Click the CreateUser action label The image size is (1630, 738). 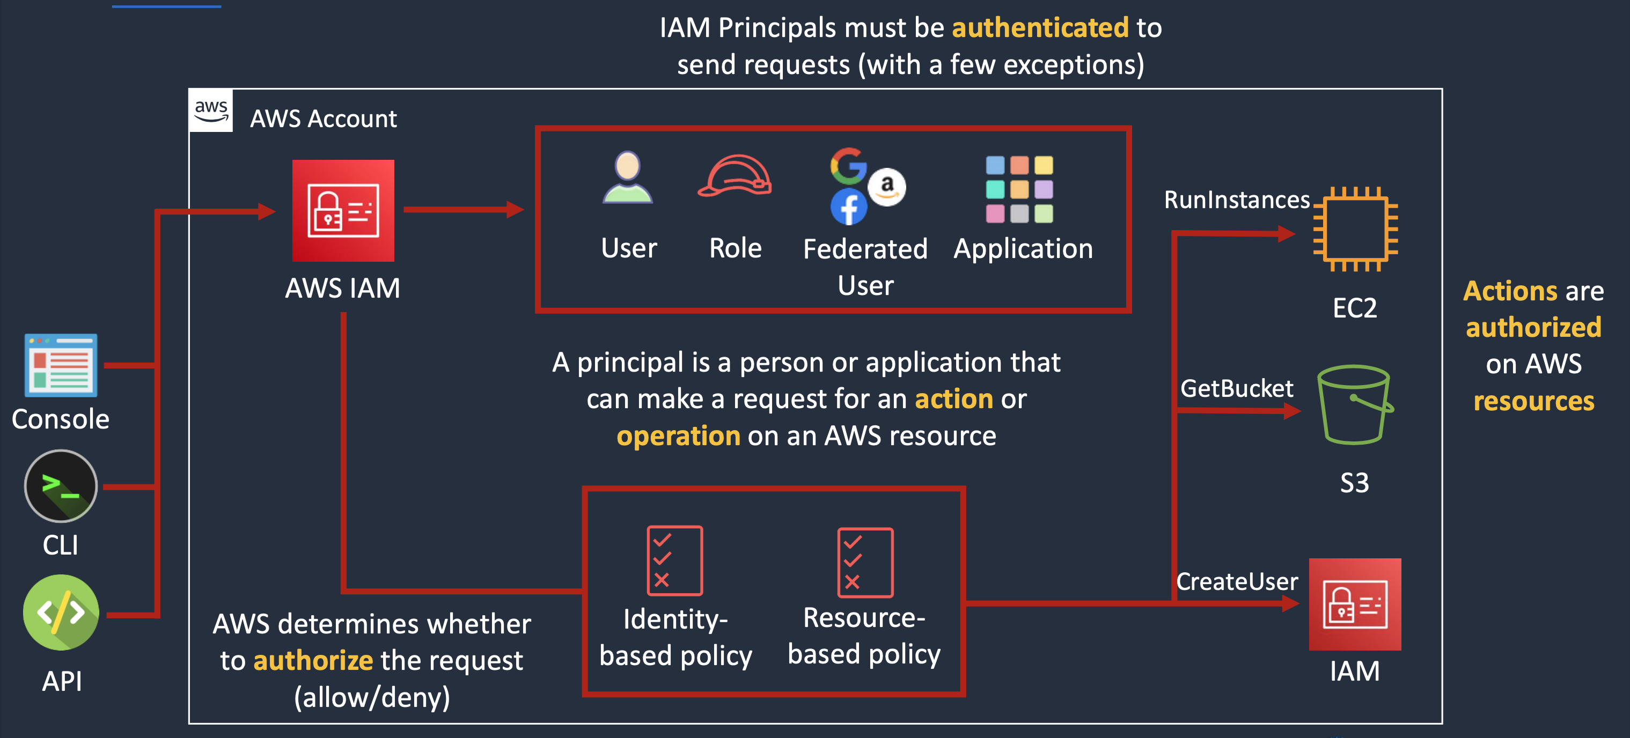pos(1236,581)
